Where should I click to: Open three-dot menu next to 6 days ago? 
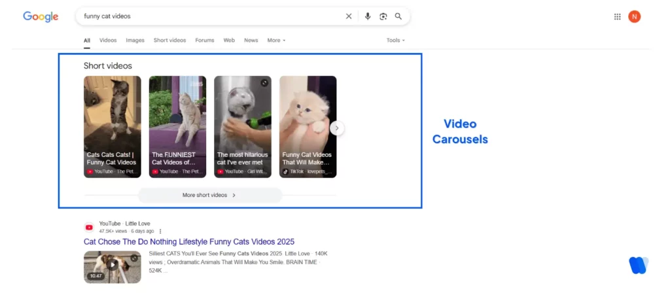[x=160, y=232]
